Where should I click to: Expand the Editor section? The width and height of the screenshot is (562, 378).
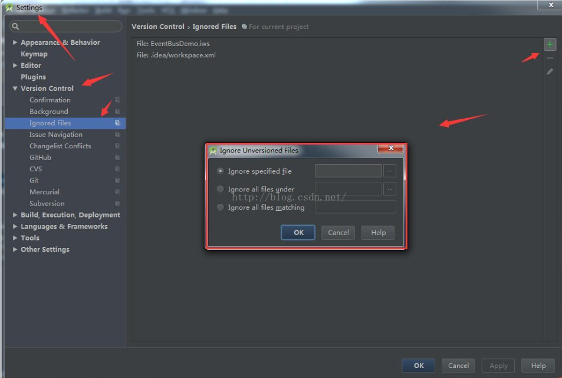[x=15, y=66]
